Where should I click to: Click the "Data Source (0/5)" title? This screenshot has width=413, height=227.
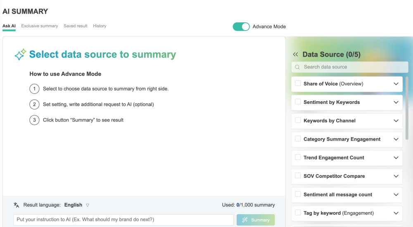(331, 55)
